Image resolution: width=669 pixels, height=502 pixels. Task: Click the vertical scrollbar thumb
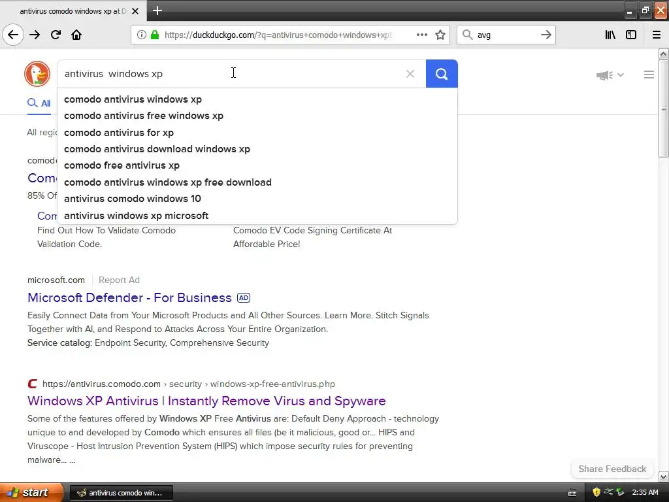pyautogui.click(x=663, y=109)
